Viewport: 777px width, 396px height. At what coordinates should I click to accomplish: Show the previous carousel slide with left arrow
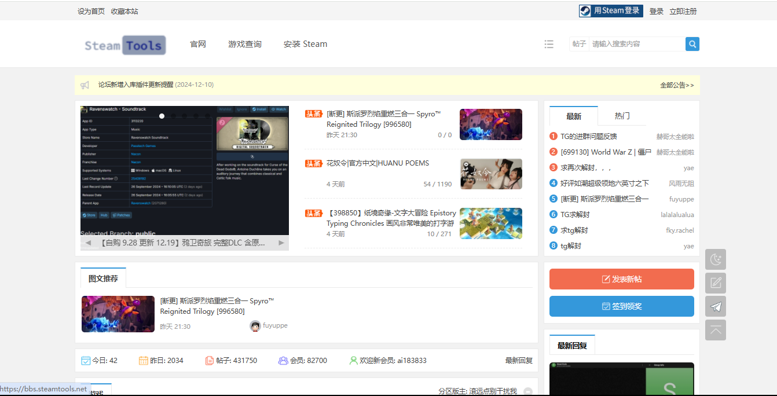(88, 243)
